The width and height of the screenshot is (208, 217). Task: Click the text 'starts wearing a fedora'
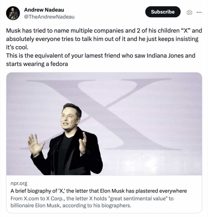click(37, 64)
